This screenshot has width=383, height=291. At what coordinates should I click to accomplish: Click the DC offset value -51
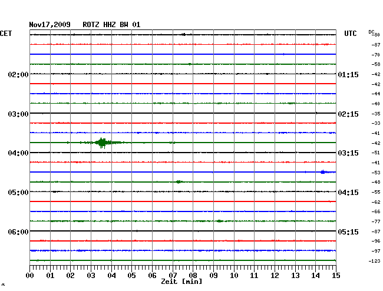[x=376, y=153]
